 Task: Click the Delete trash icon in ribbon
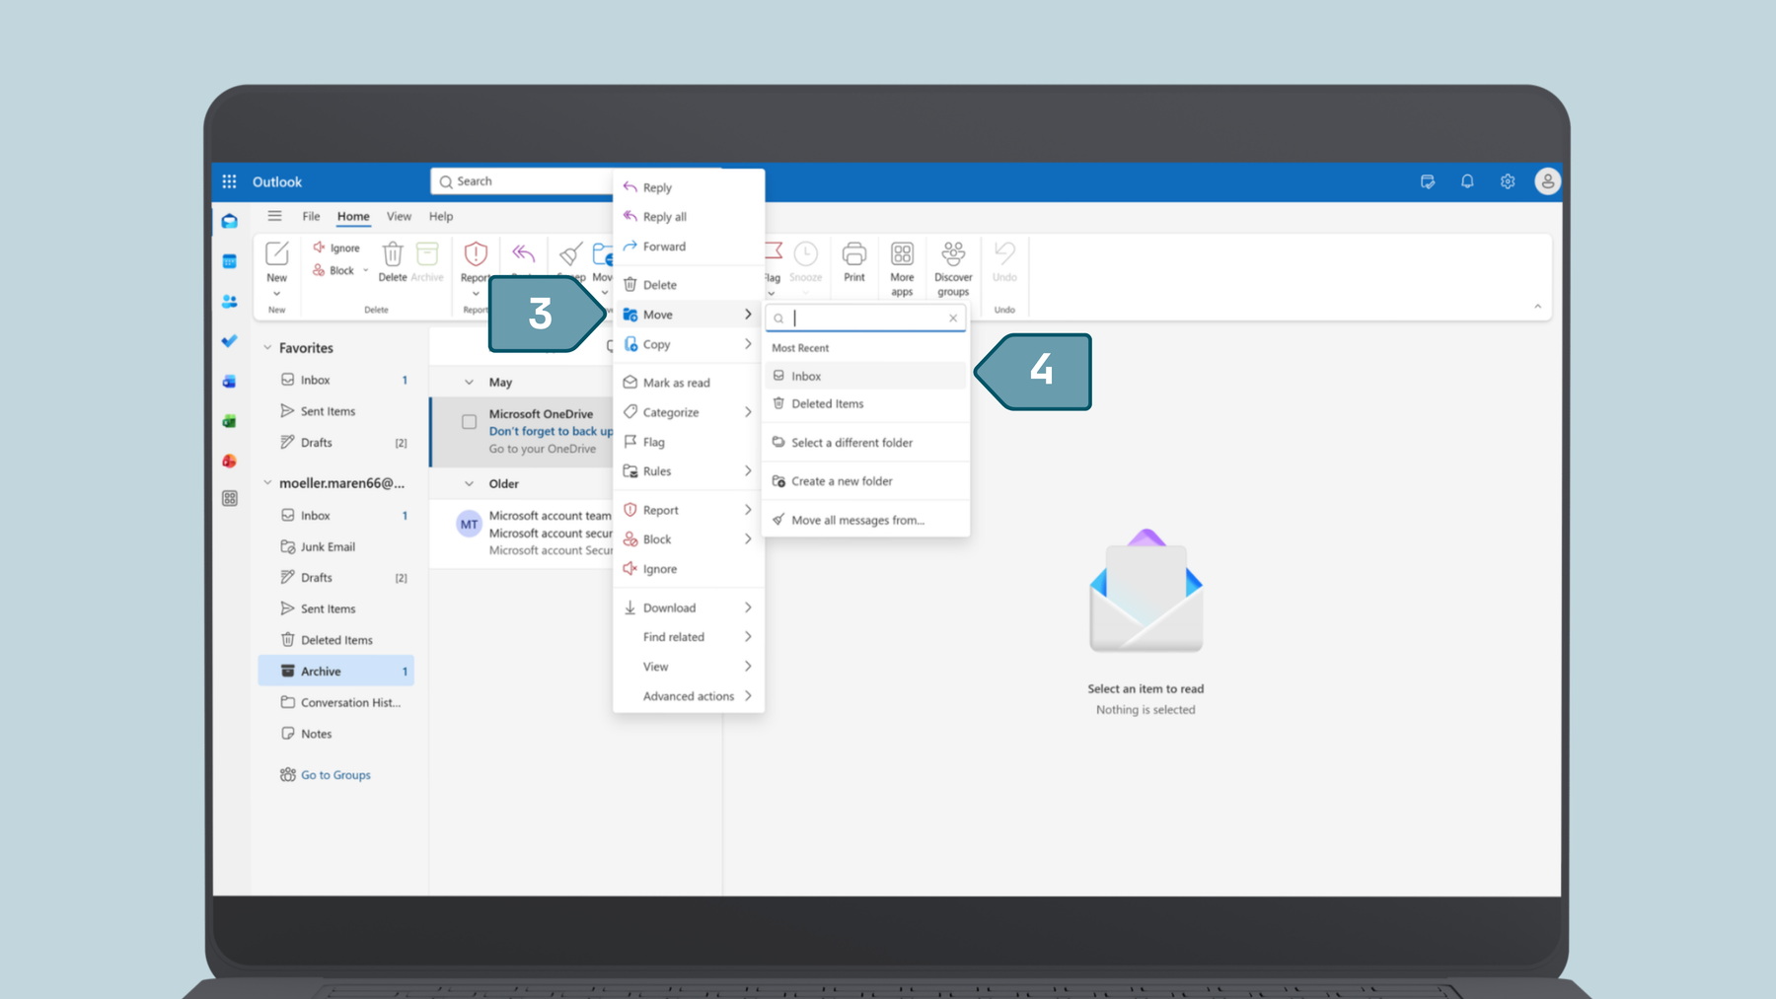click(x=393, y=253)
